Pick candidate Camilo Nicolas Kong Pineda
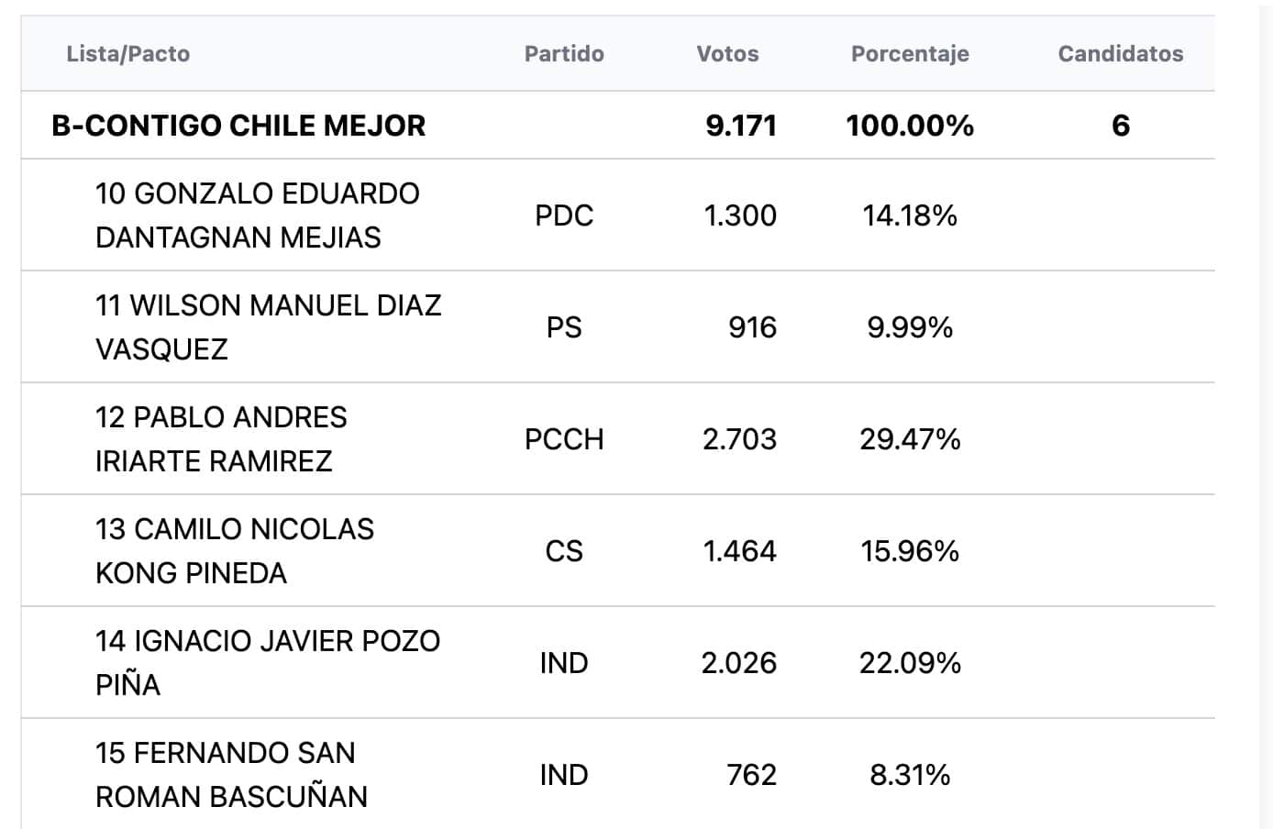1273x829 pixels. (235, 551)
